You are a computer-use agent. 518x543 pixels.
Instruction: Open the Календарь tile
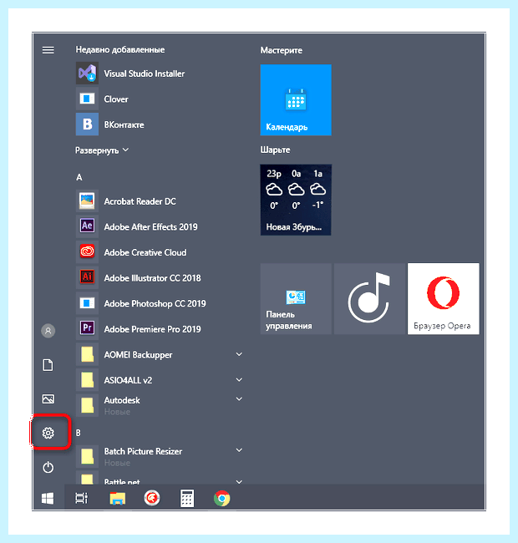(x=296, y=99)
